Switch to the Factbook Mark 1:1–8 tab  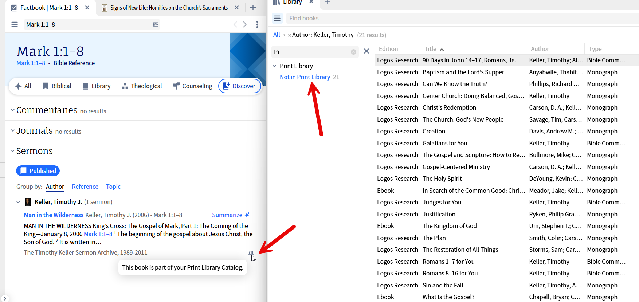49,8
